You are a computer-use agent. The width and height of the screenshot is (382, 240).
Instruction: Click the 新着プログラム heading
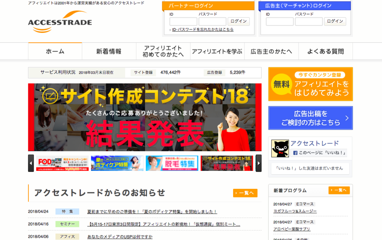tap(290, 190)
